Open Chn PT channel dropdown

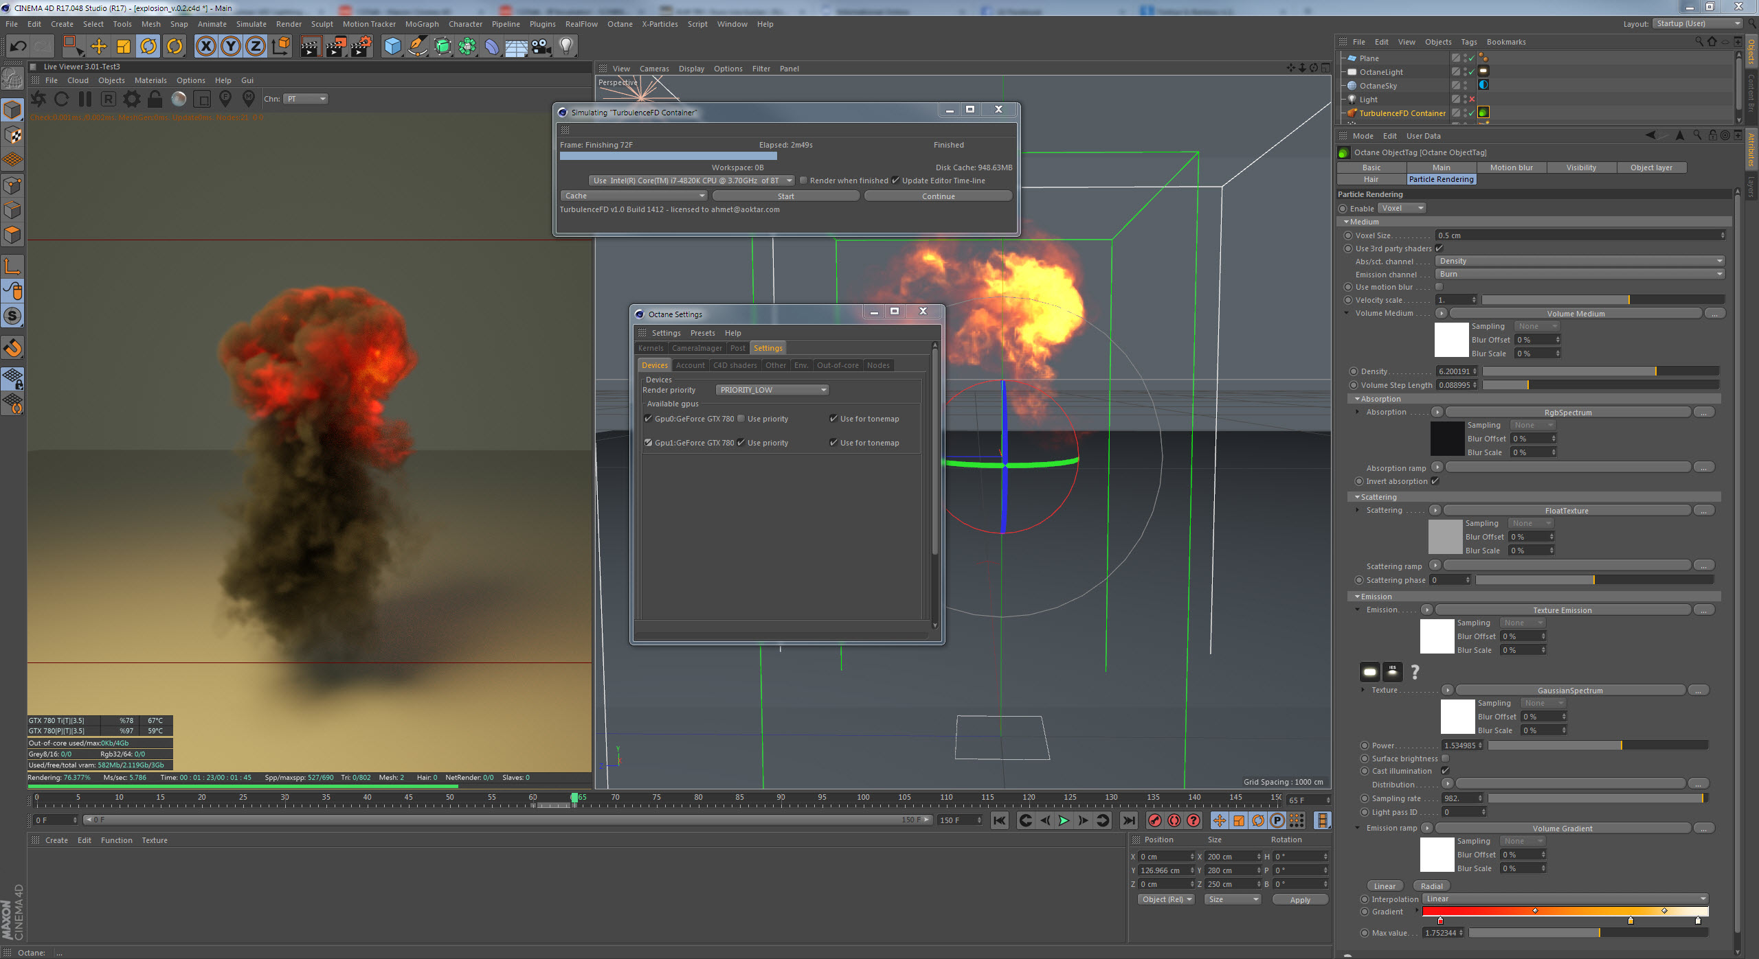(x=306, y=99)
